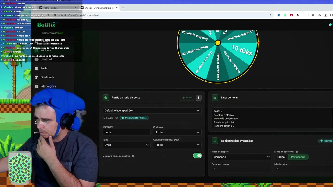Viewport: 333px width, 187px height.
Task: Select Global cooldown mode
Action: tap(281, 157)
